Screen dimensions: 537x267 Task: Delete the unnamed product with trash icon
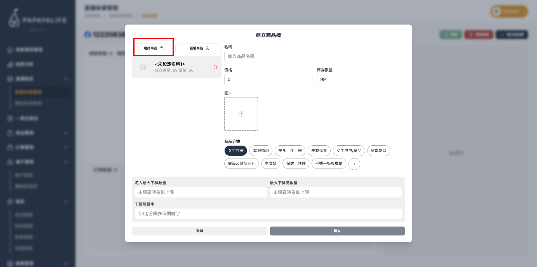215,67
